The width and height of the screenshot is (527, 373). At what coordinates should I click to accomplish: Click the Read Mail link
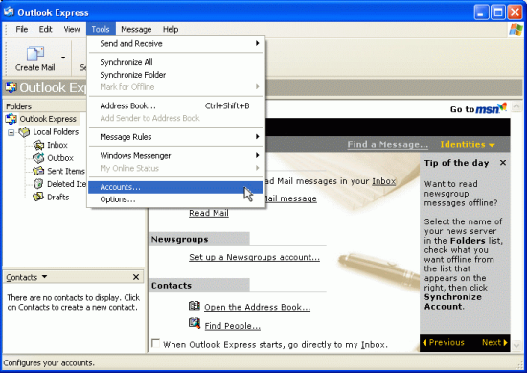[x=209, y=213]
